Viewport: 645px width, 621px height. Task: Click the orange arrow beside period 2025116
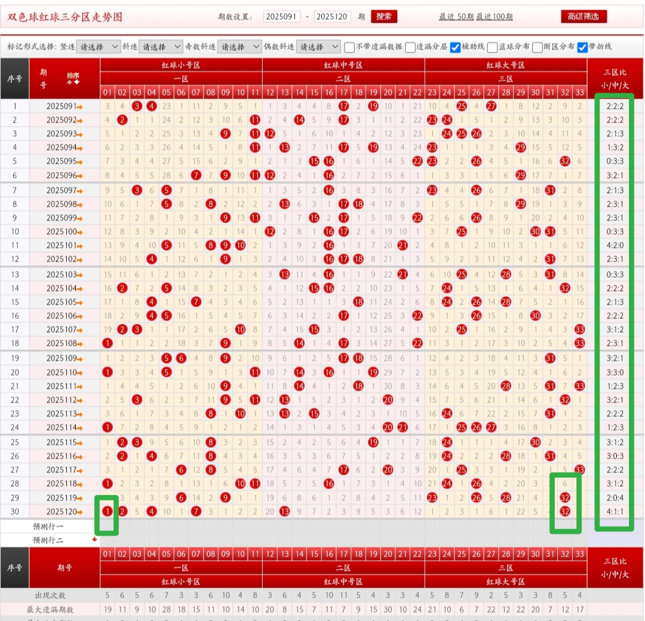click(80, 457)
